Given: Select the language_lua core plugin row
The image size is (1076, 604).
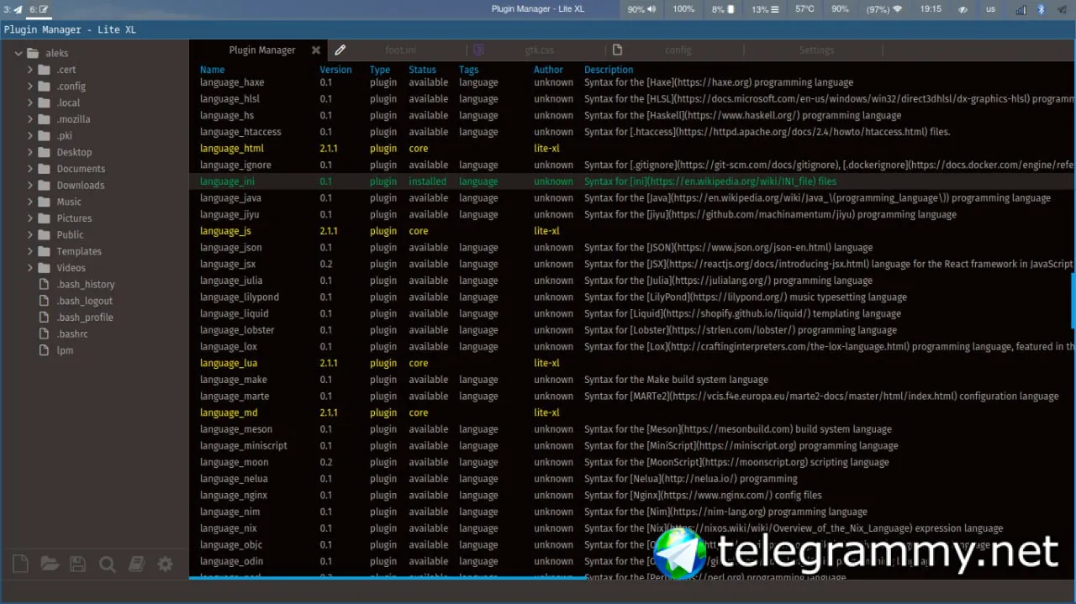Looking at the screenshot, I should pyautogui.click(x=630, y=363).
